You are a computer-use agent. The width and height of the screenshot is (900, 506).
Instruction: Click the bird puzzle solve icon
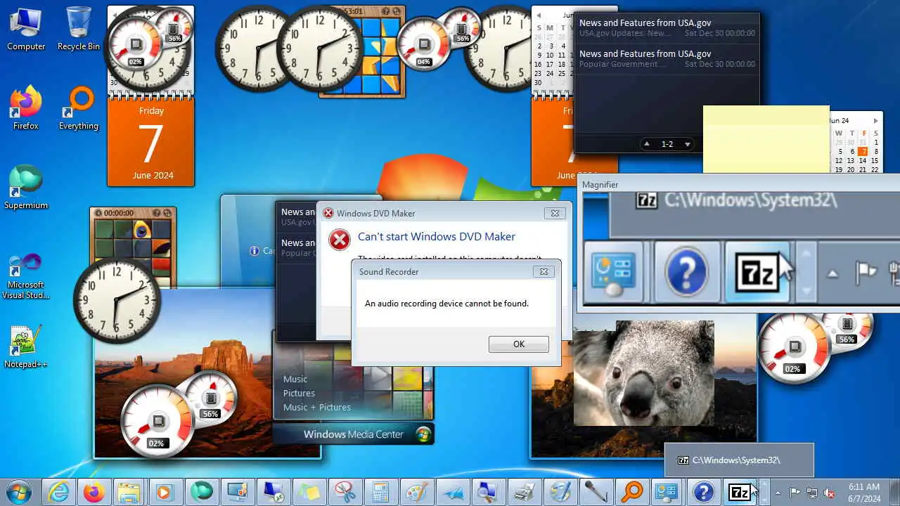coord(167,212)
